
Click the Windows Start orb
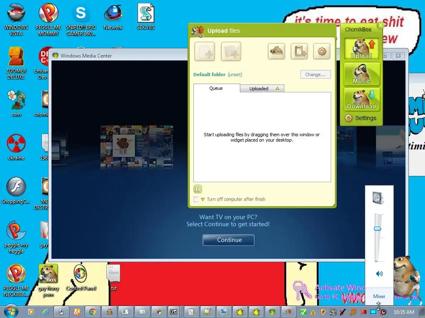11,311
